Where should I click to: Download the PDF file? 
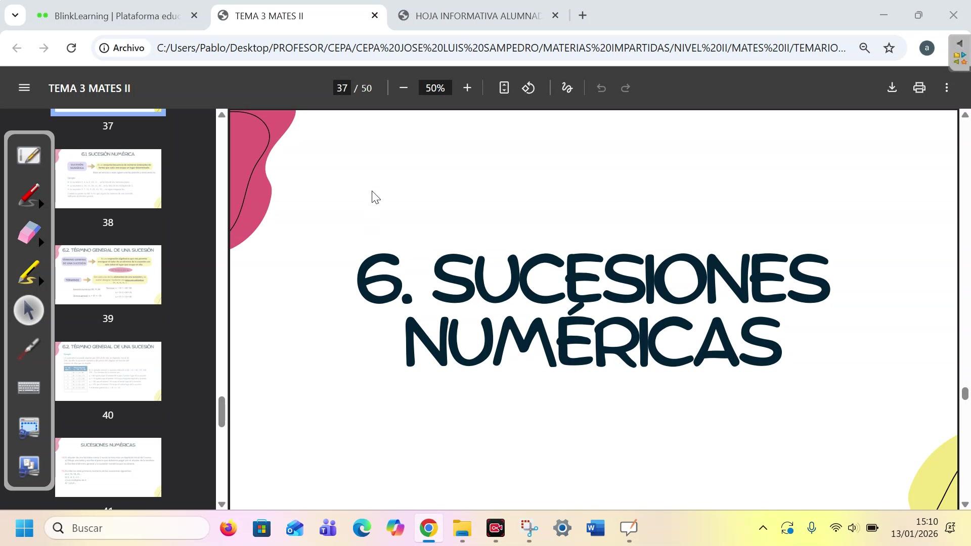892,87
